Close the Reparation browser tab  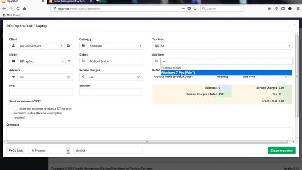(43, 1)
